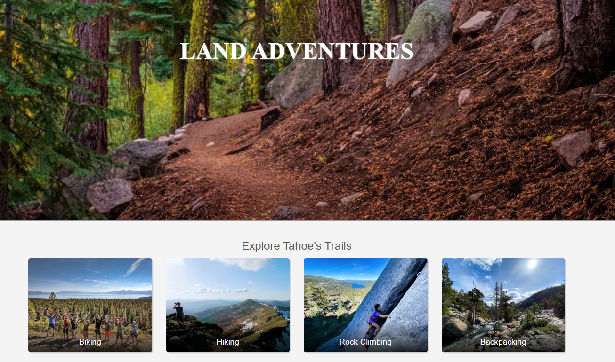Click the Biking label text

90,342
